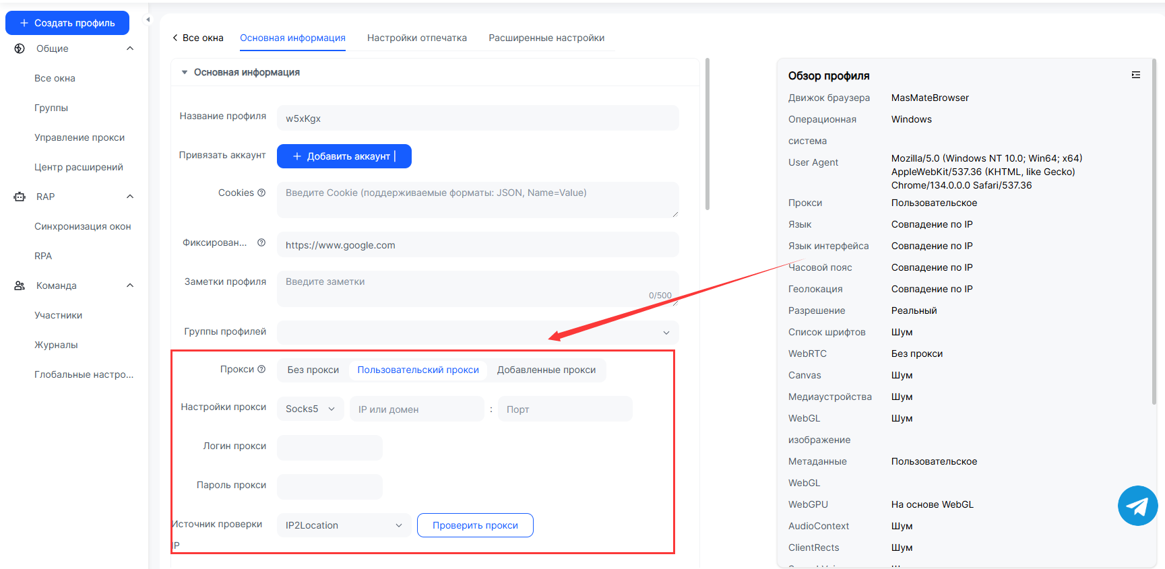Switch to Настройки отпечатка tab
This screenshot has height=569, width=1165.
click(x=416, y=38)
